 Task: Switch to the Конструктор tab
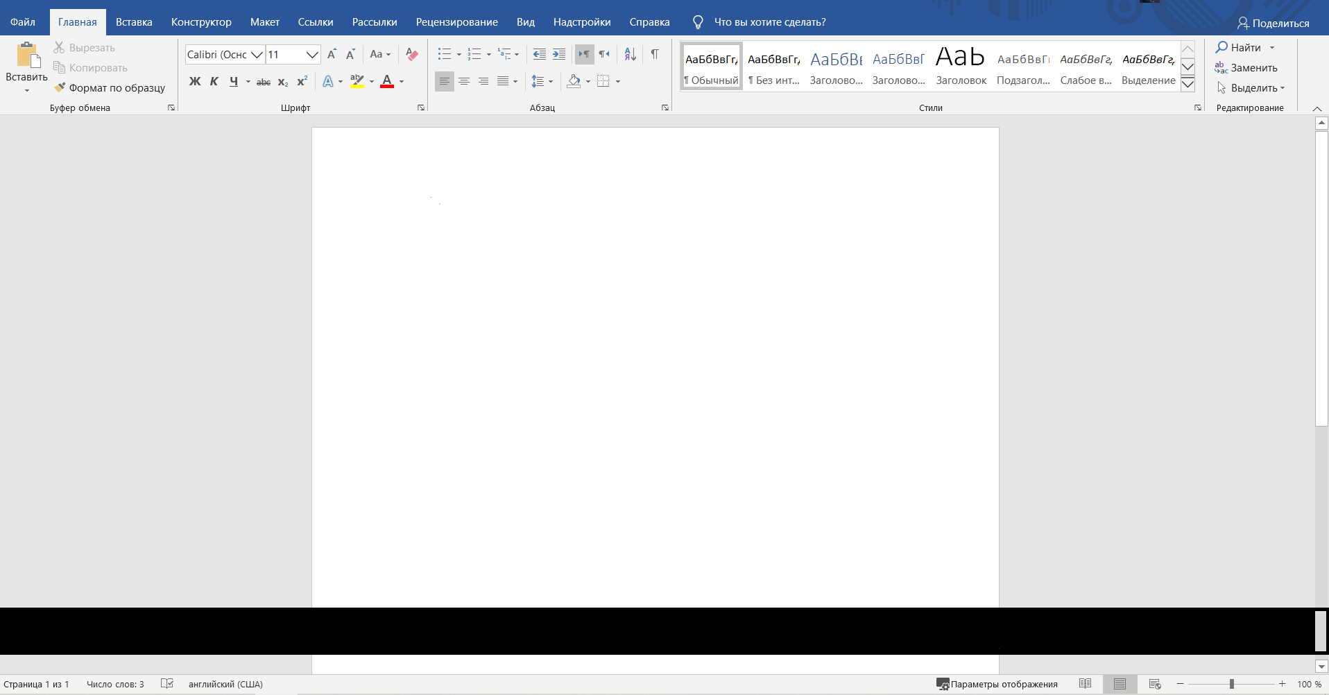(x=201, y=22)
